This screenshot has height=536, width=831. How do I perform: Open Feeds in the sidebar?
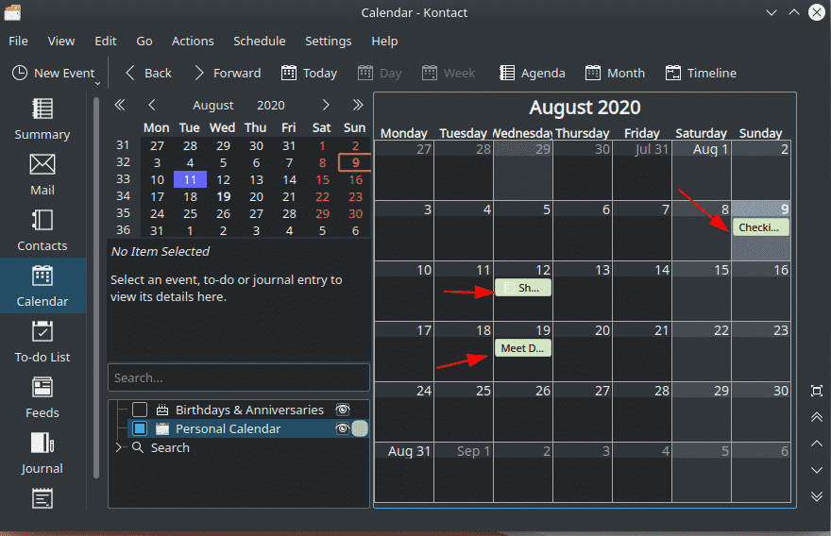(x=42, y=397)
